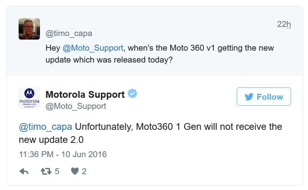Retweet using the retweet arrows icon
Screen dimensions: 308x190
46,171
